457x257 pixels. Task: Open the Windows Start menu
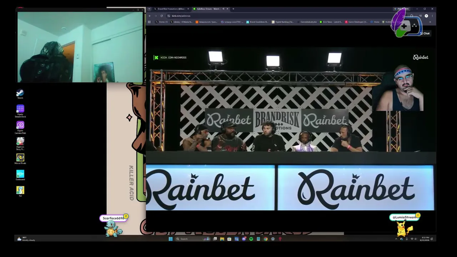pyautogui.click(x=171, y=239)
